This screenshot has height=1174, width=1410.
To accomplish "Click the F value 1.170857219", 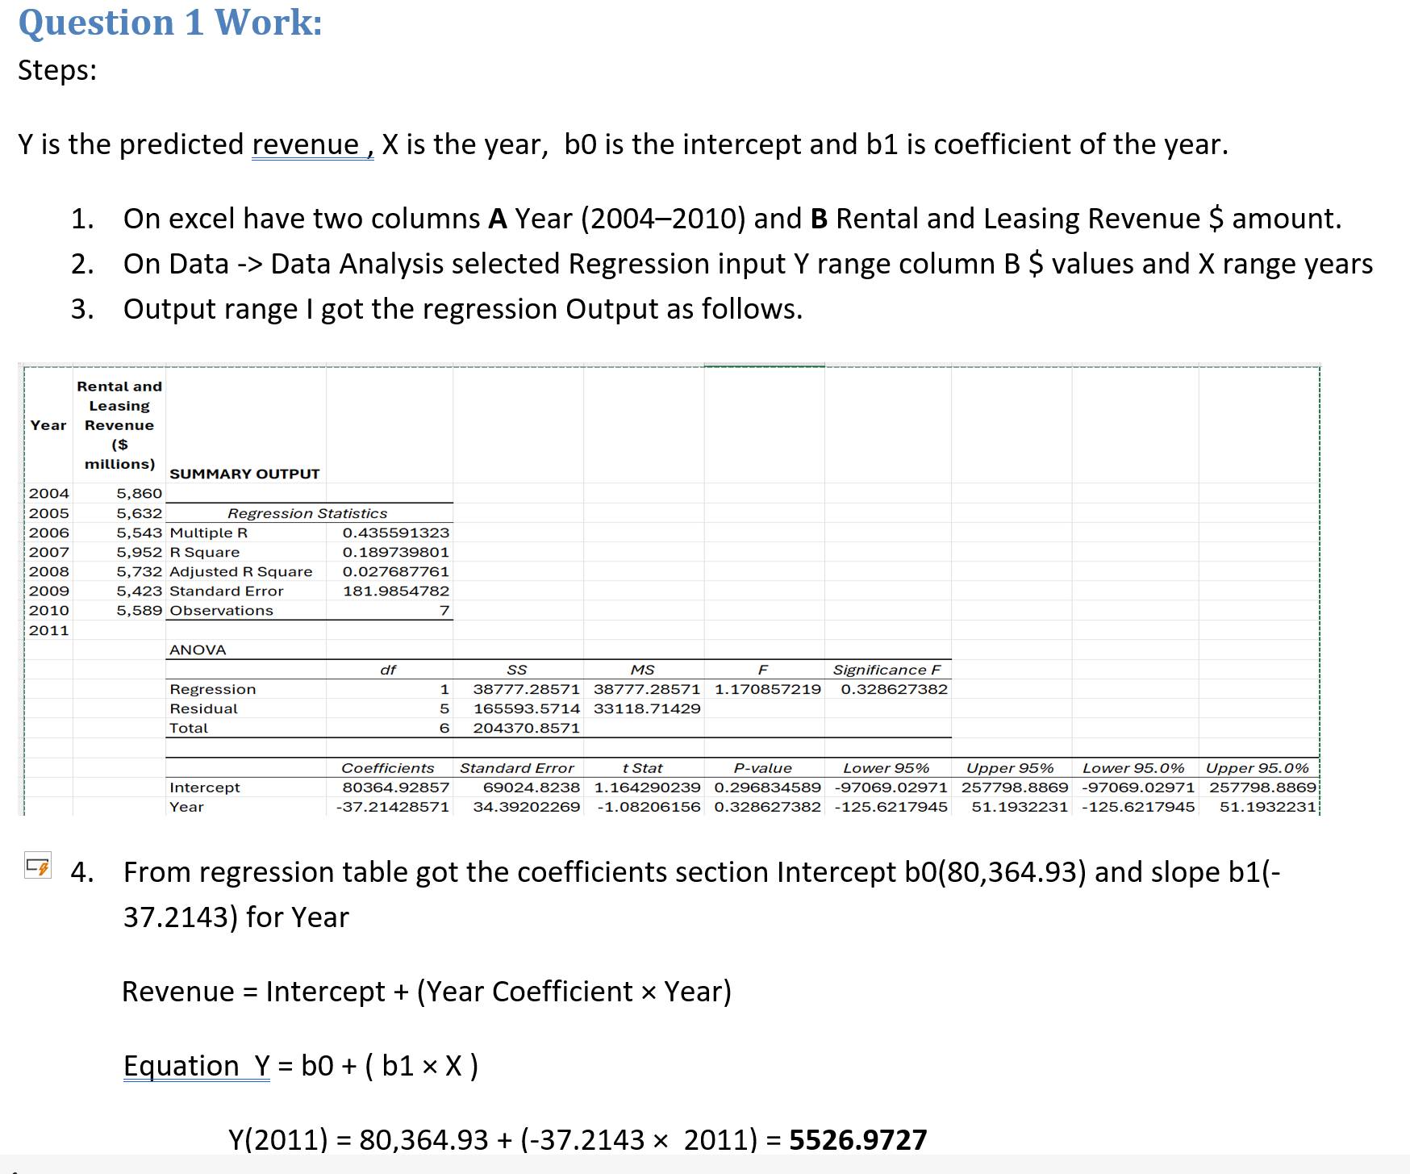I will coord(768,689).
